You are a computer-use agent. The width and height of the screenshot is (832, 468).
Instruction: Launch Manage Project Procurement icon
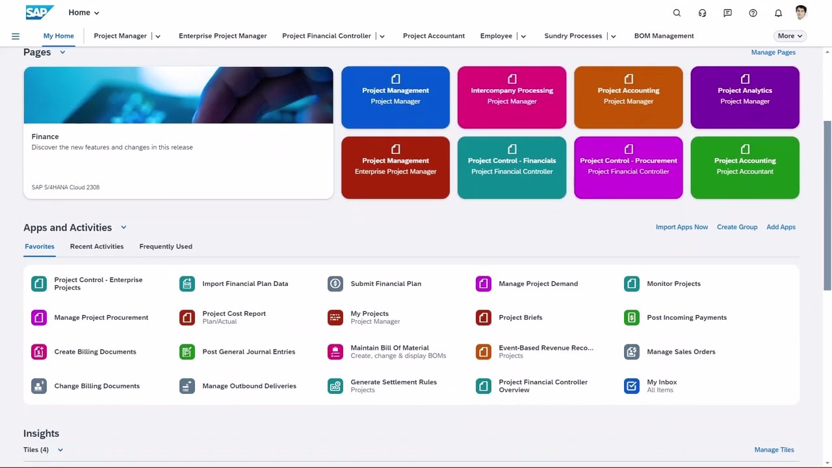point(39,317)
